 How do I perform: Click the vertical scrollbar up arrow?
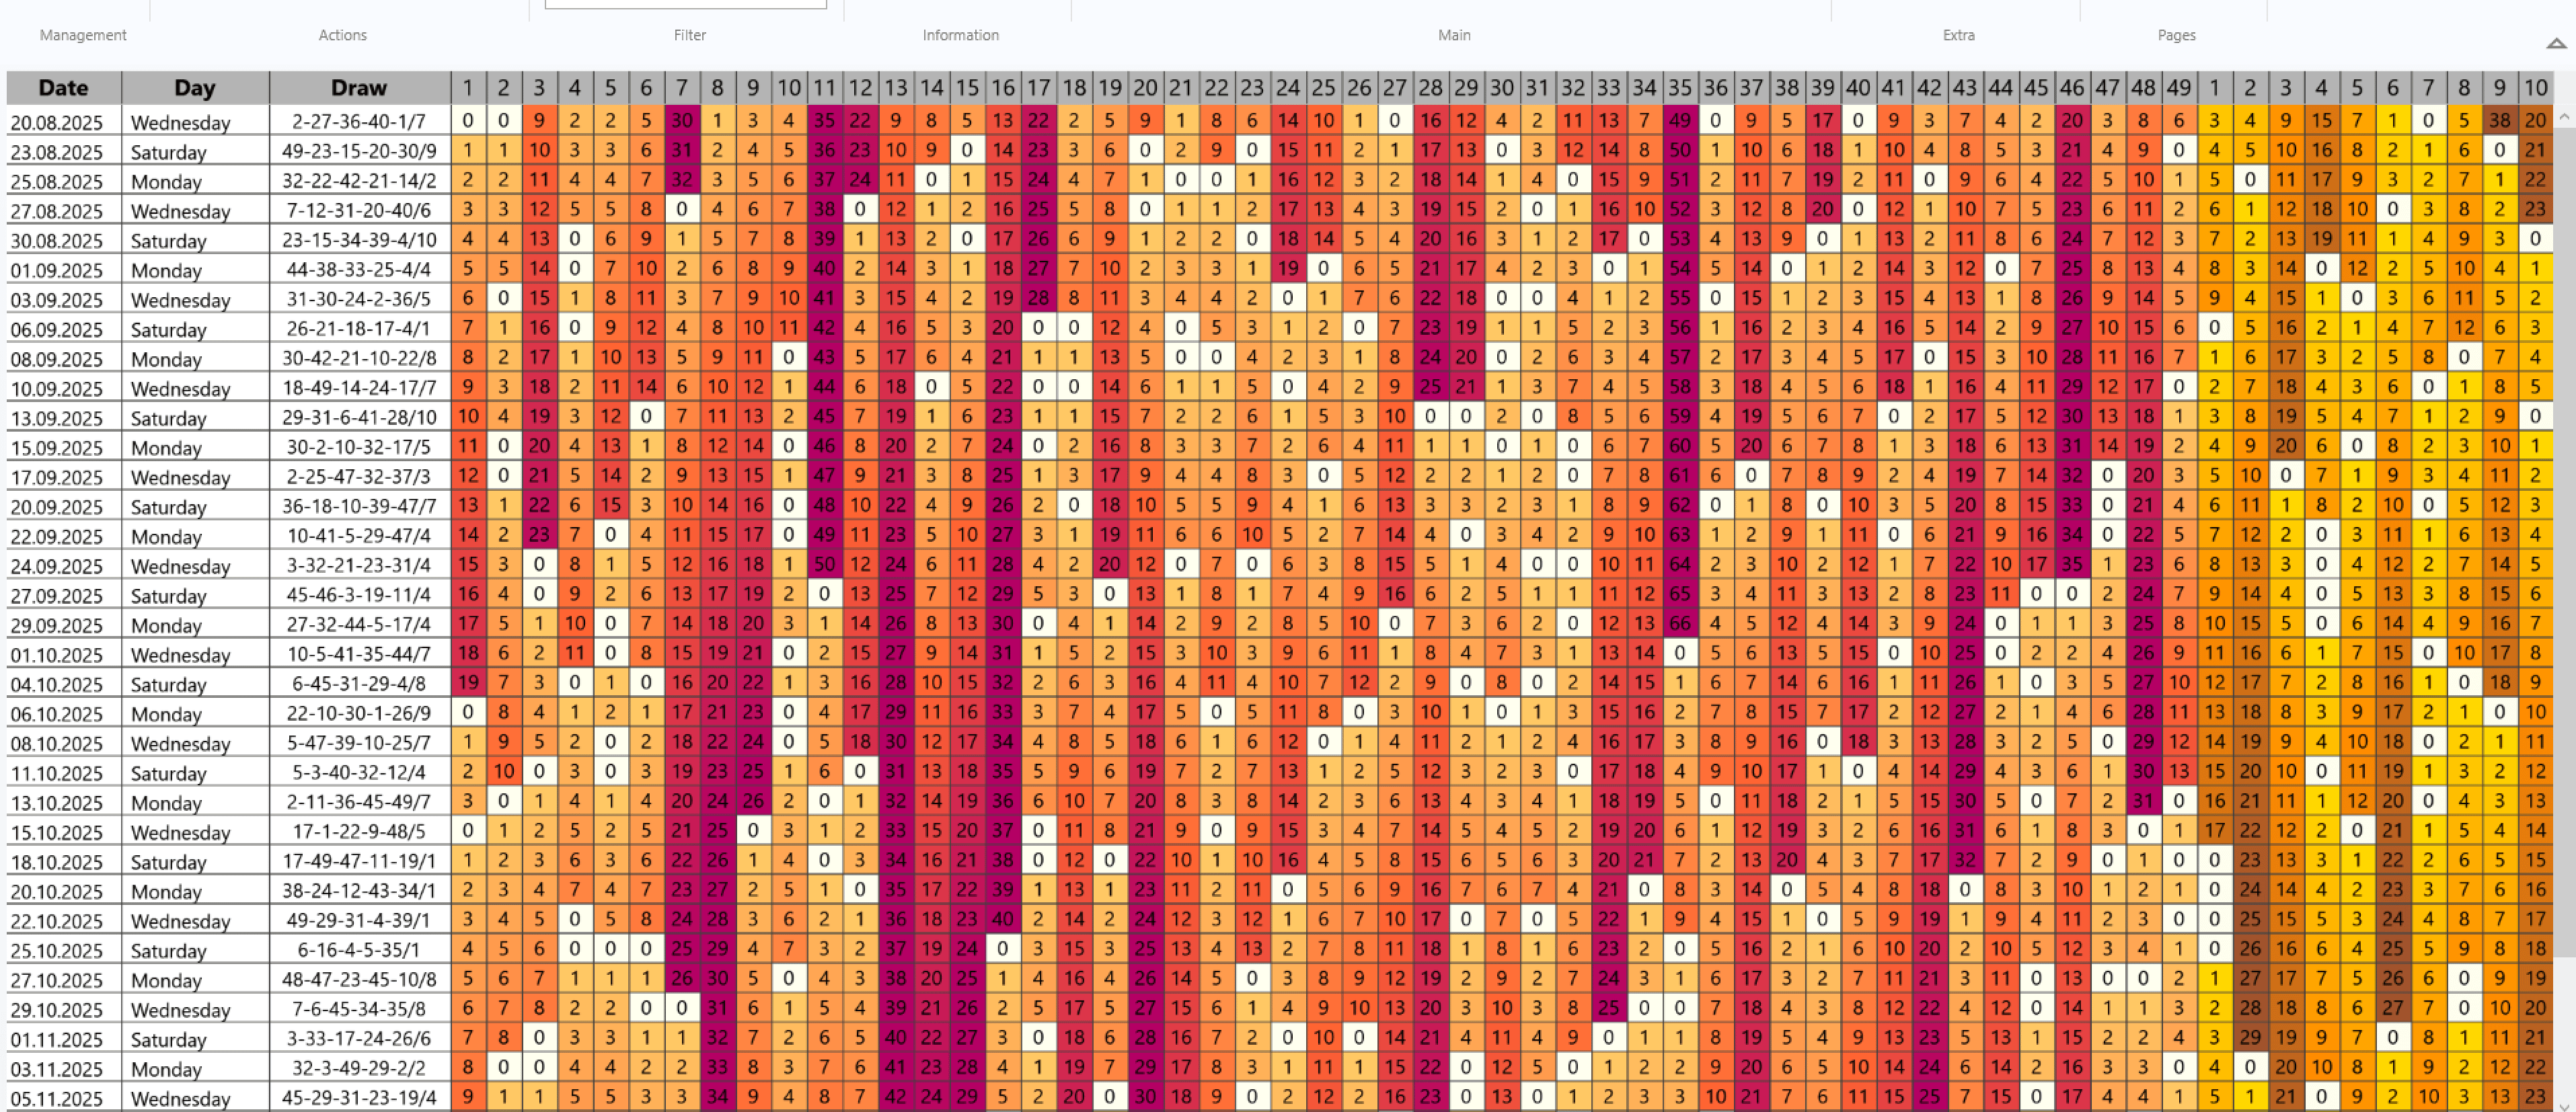2564,118
